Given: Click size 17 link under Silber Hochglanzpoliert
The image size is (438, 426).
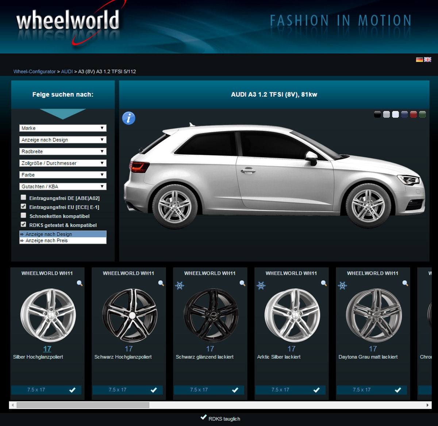Looking at the screenshot, I should [47, 349].
